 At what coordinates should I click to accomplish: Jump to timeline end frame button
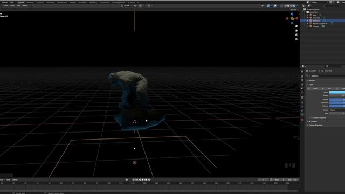149,179
